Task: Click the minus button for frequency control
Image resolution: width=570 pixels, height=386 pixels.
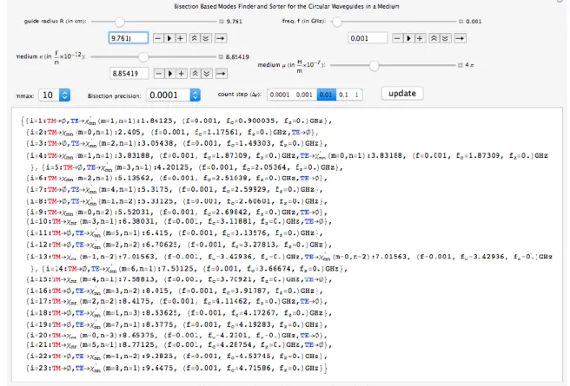Action: point(397,38)
